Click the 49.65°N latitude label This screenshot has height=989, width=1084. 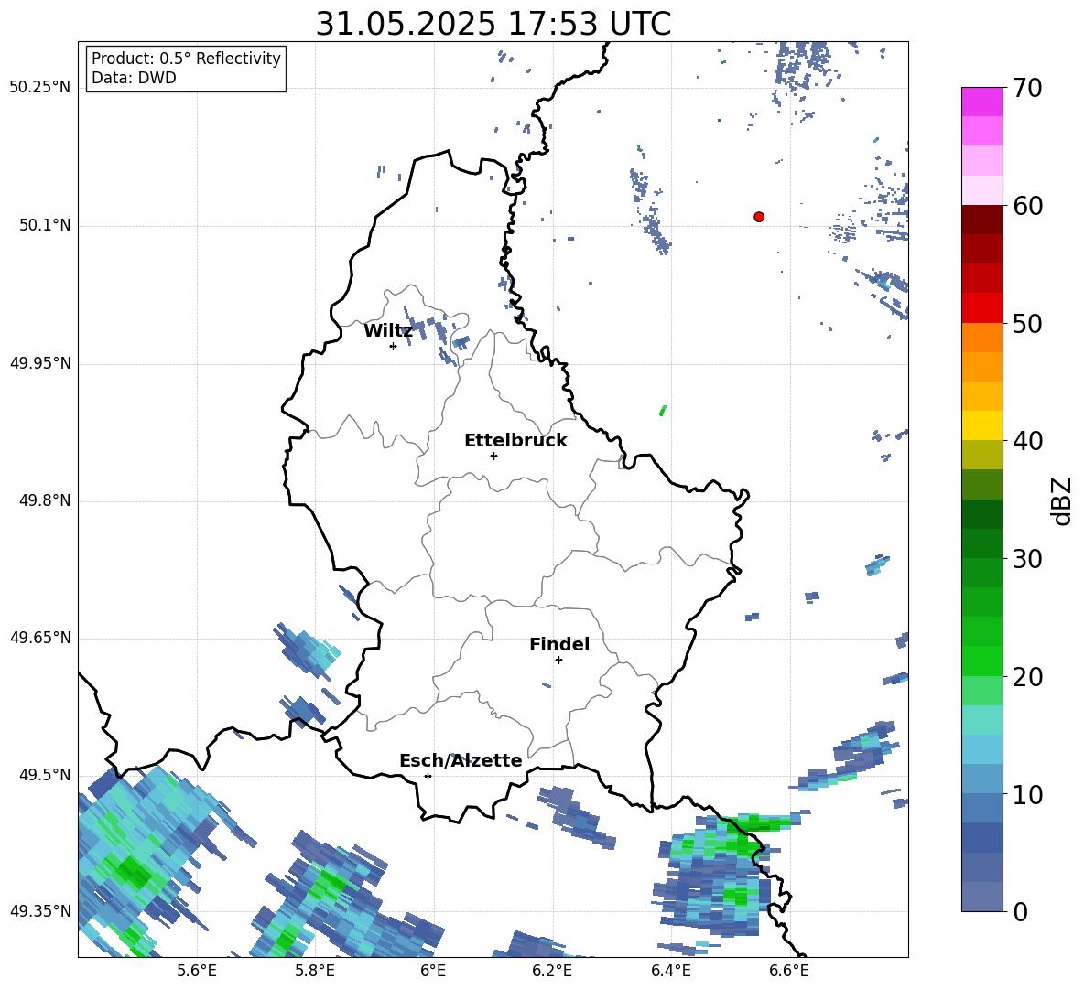coord(40,637)
